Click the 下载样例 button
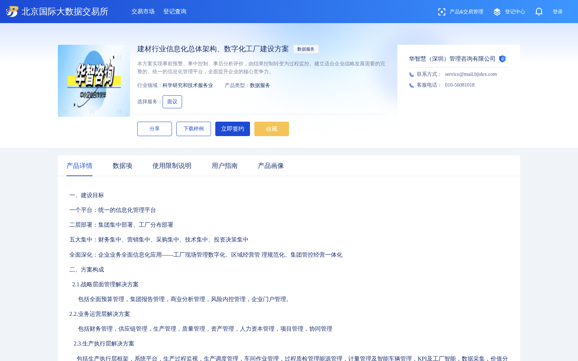This screenshot has width=578, height=361. (194, 129)
